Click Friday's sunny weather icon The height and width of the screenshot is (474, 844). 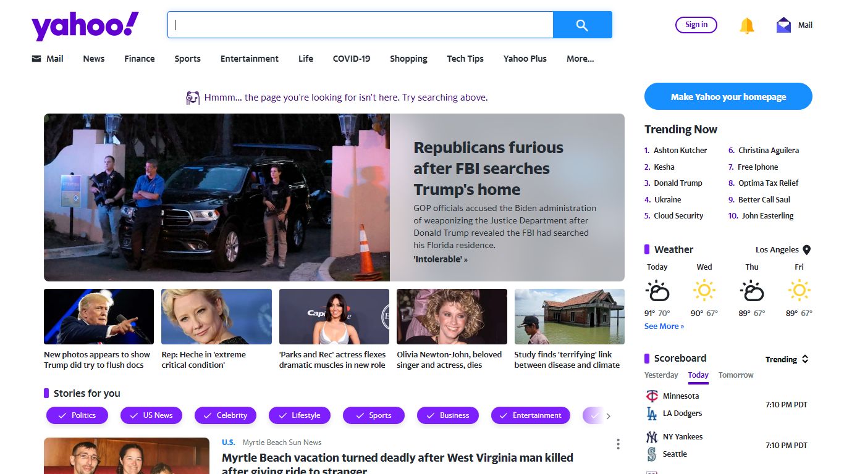coord(799,290)
